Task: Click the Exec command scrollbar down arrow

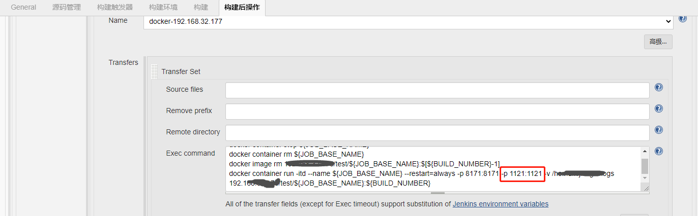Action: click(645, 178)
